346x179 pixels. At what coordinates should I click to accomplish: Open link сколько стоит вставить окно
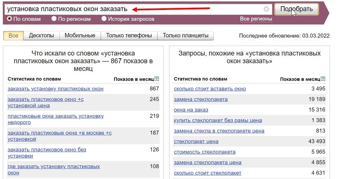tap(210, 89)
